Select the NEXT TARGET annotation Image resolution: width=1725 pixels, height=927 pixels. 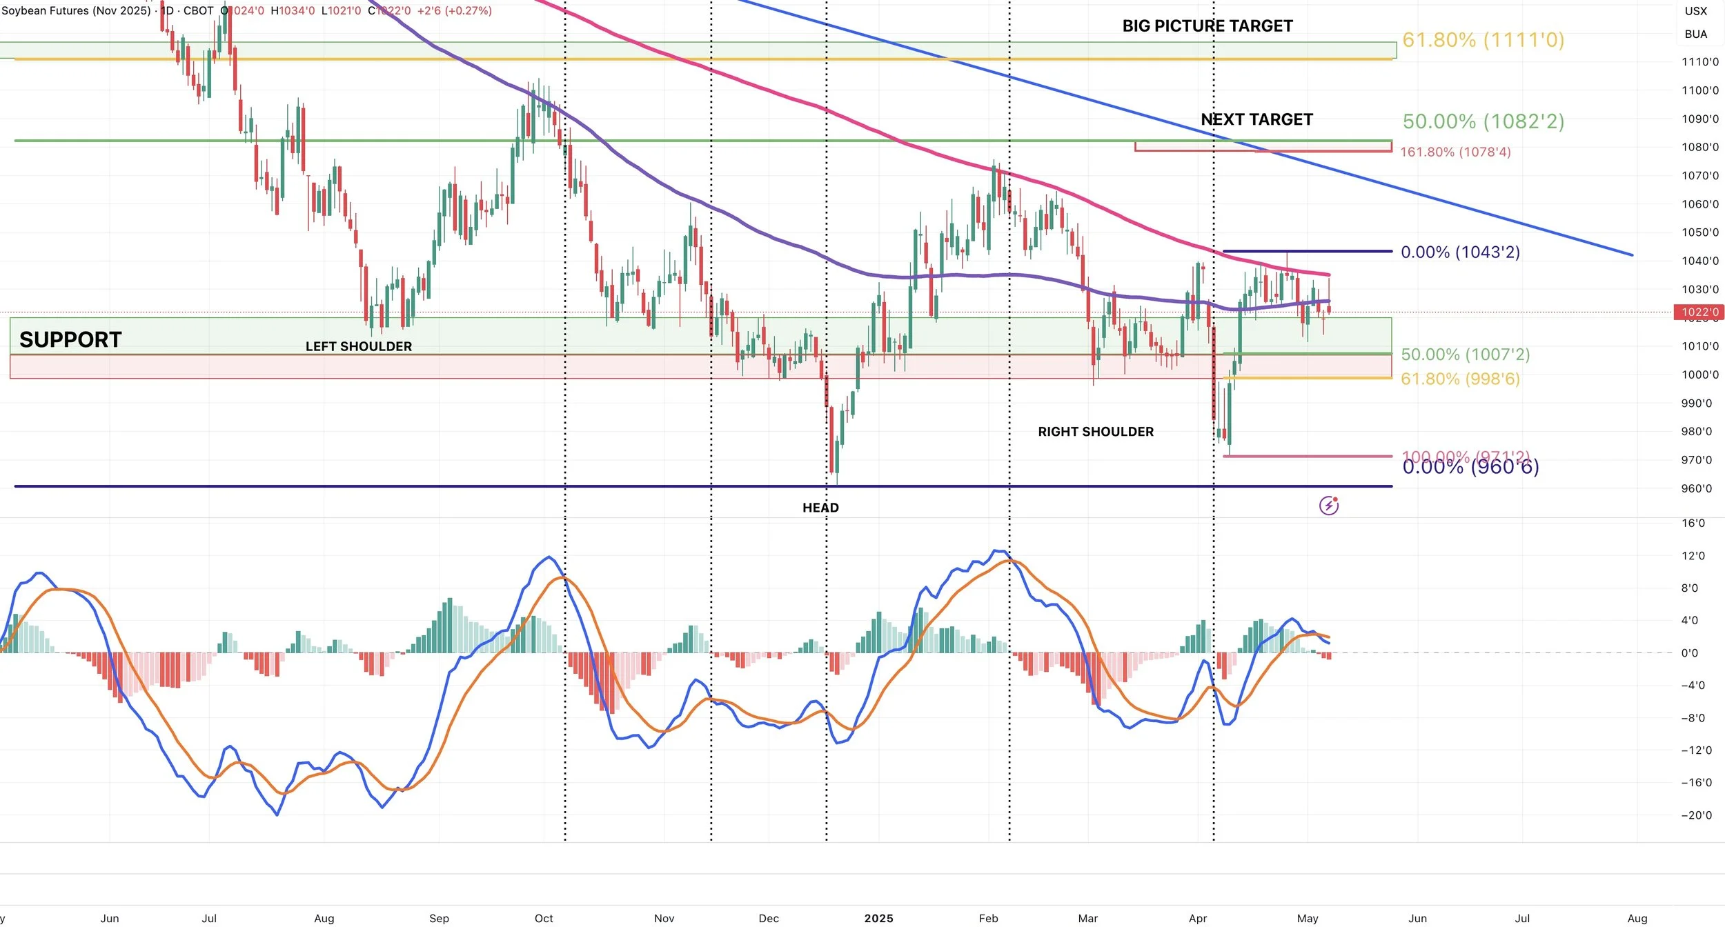click(1256, 119)
